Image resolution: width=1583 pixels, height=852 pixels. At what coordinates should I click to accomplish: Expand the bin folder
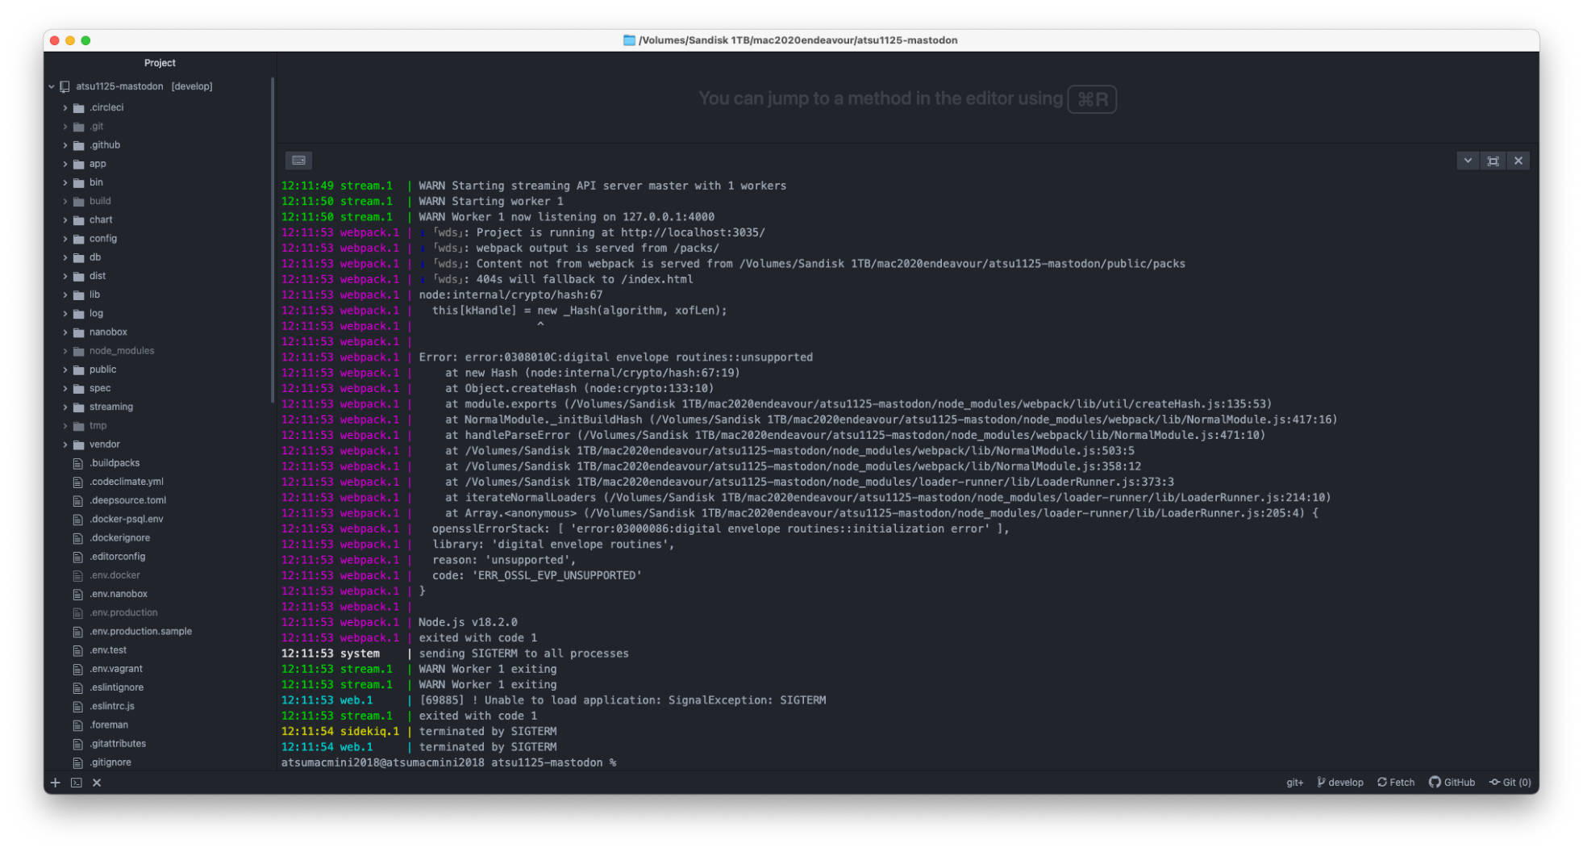(65, 182)
